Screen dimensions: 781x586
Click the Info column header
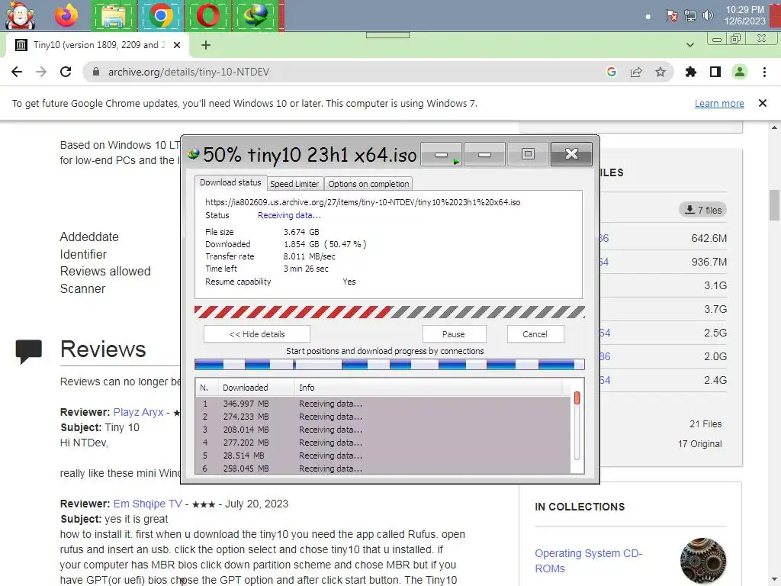429,387
